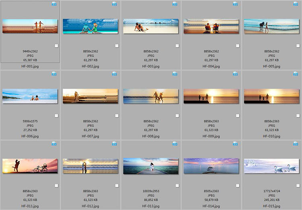
Task: Click the JPG badge icon above HF-011.jpg
Action: click(54, 144)
